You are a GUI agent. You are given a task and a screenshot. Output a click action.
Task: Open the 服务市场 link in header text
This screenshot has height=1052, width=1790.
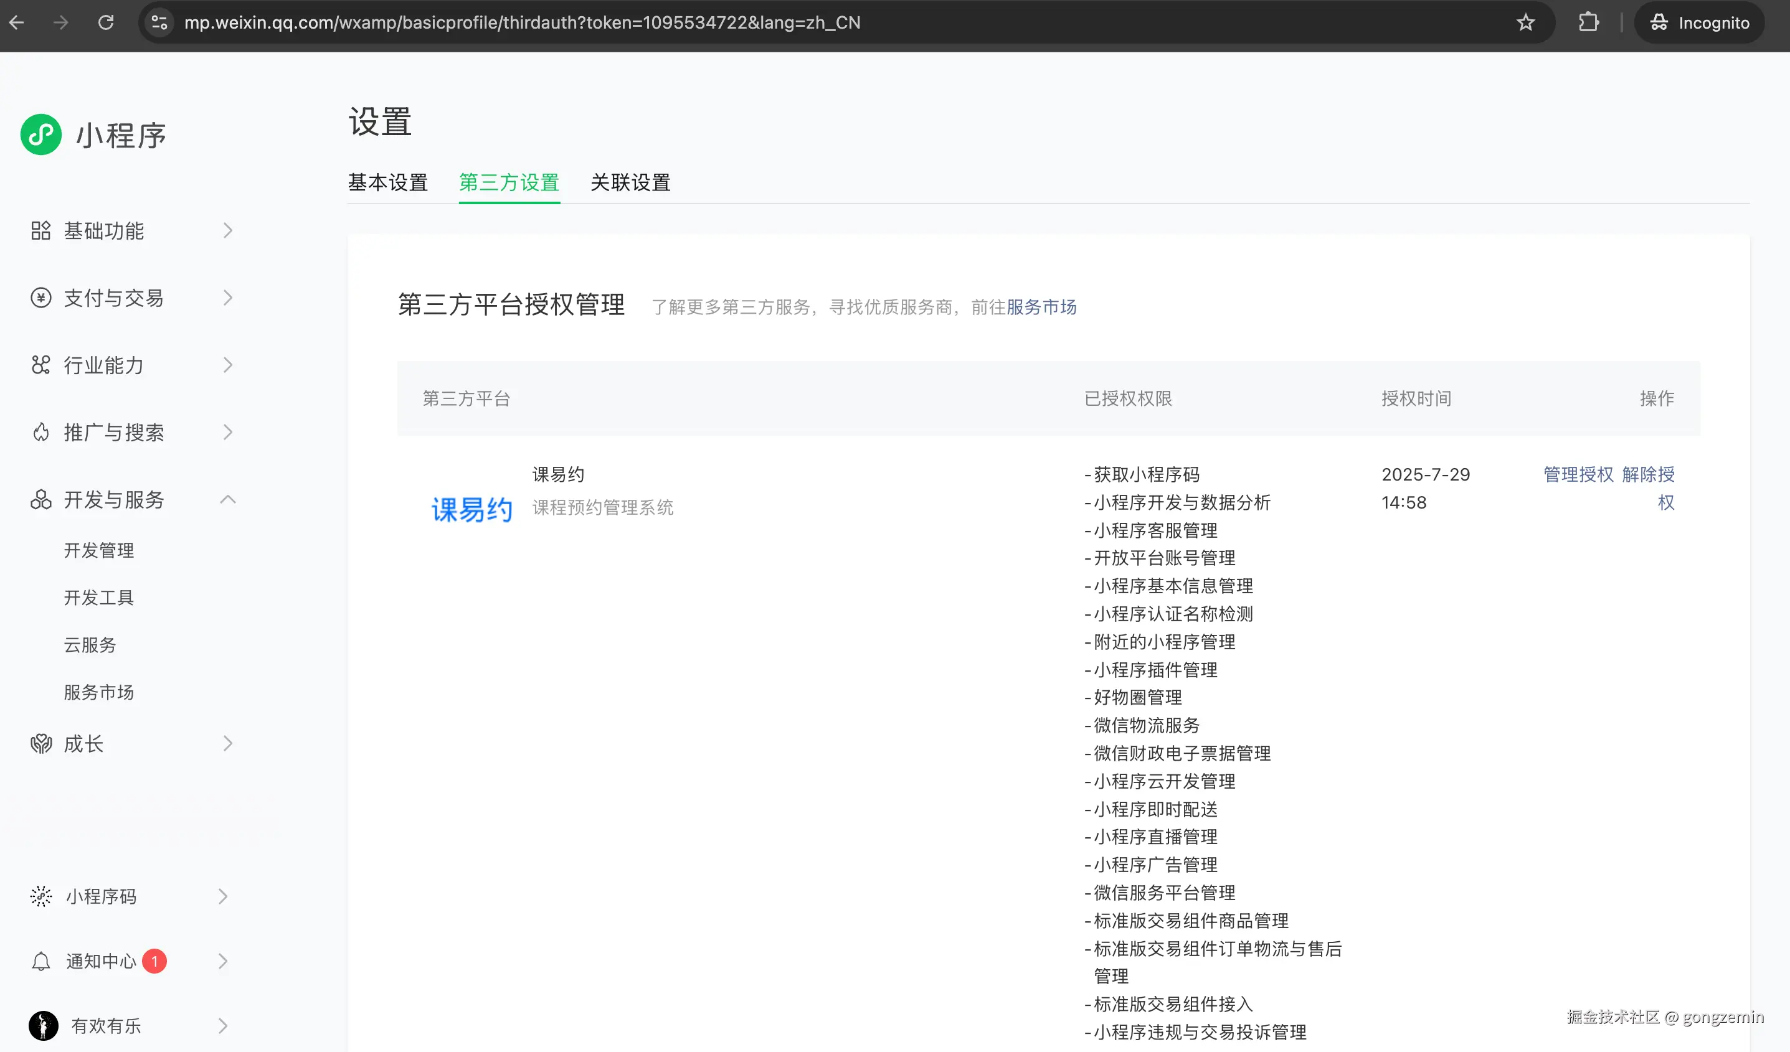pos(1041,307)
